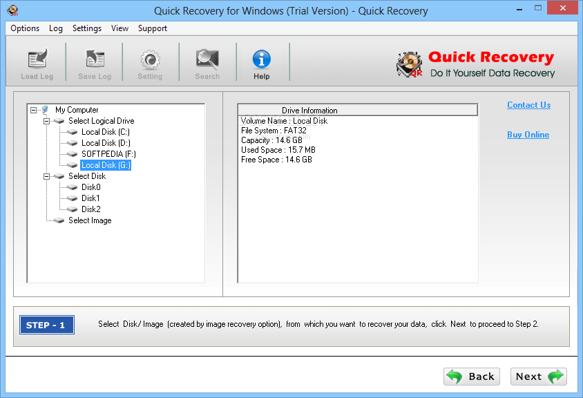Viewport: 583px width, 398px height.
Task: Click the Search magnifier icon
Action: coord(207,59)
